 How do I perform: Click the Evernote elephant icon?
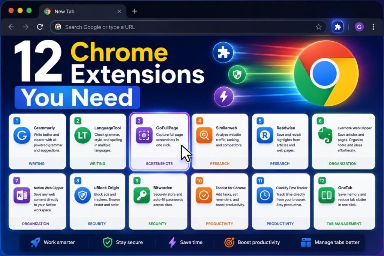coord(325,135)
